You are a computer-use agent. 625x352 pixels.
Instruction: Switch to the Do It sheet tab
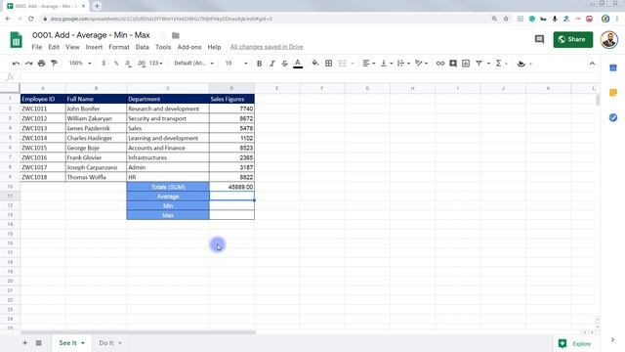pyautogui.click(x=106, y=343)
